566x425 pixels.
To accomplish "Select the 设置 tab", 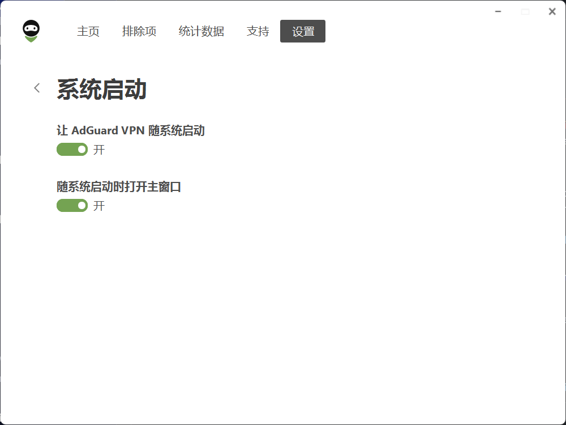I will coord(303,31).
